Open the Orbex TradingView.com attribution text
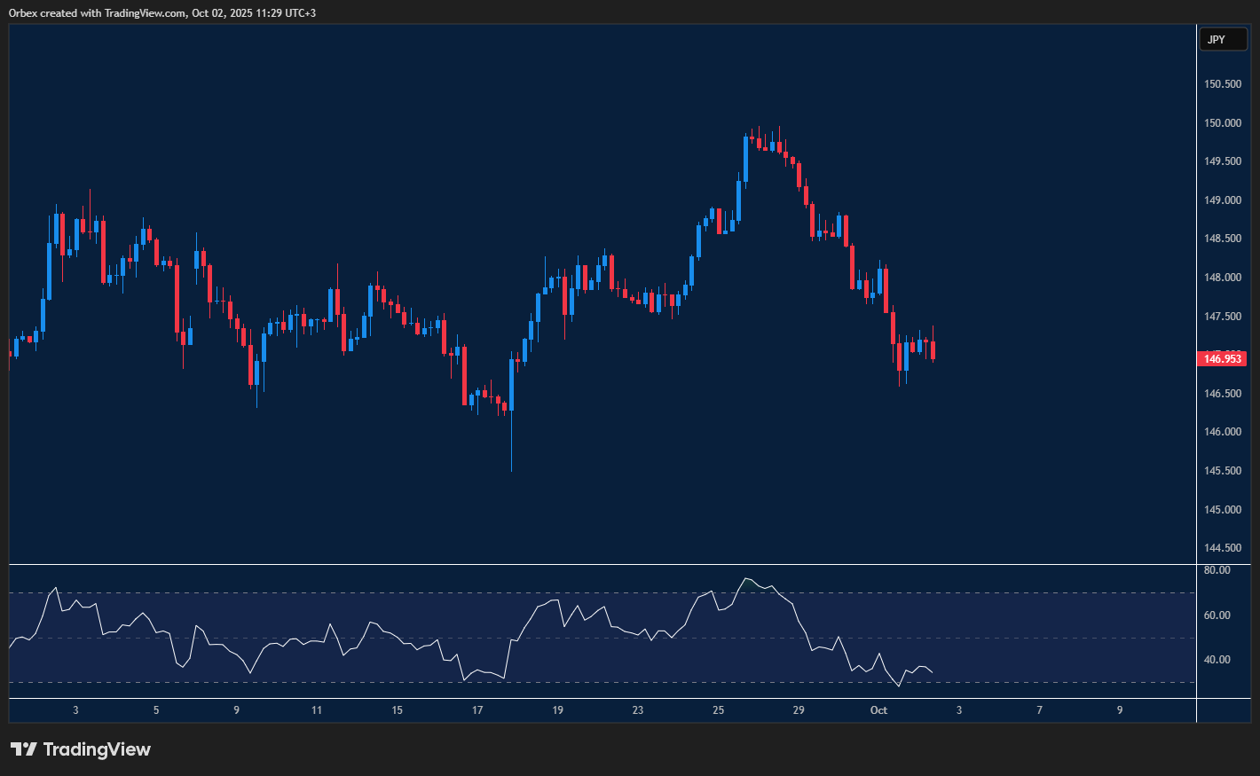The image size is (1260, 776). 162,12
